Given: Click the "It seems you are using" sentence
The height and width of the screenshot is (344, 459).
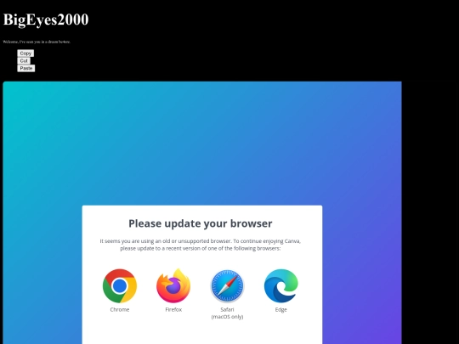Looking at the screenshot, I should [201, 241].
